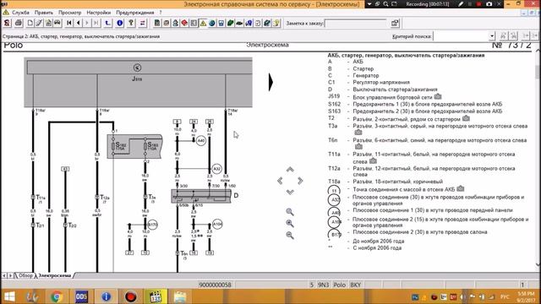The width and height of the screenshot is (541, 304).
Task: Click reference box 43 in the diagram
Action: [65, 169]
